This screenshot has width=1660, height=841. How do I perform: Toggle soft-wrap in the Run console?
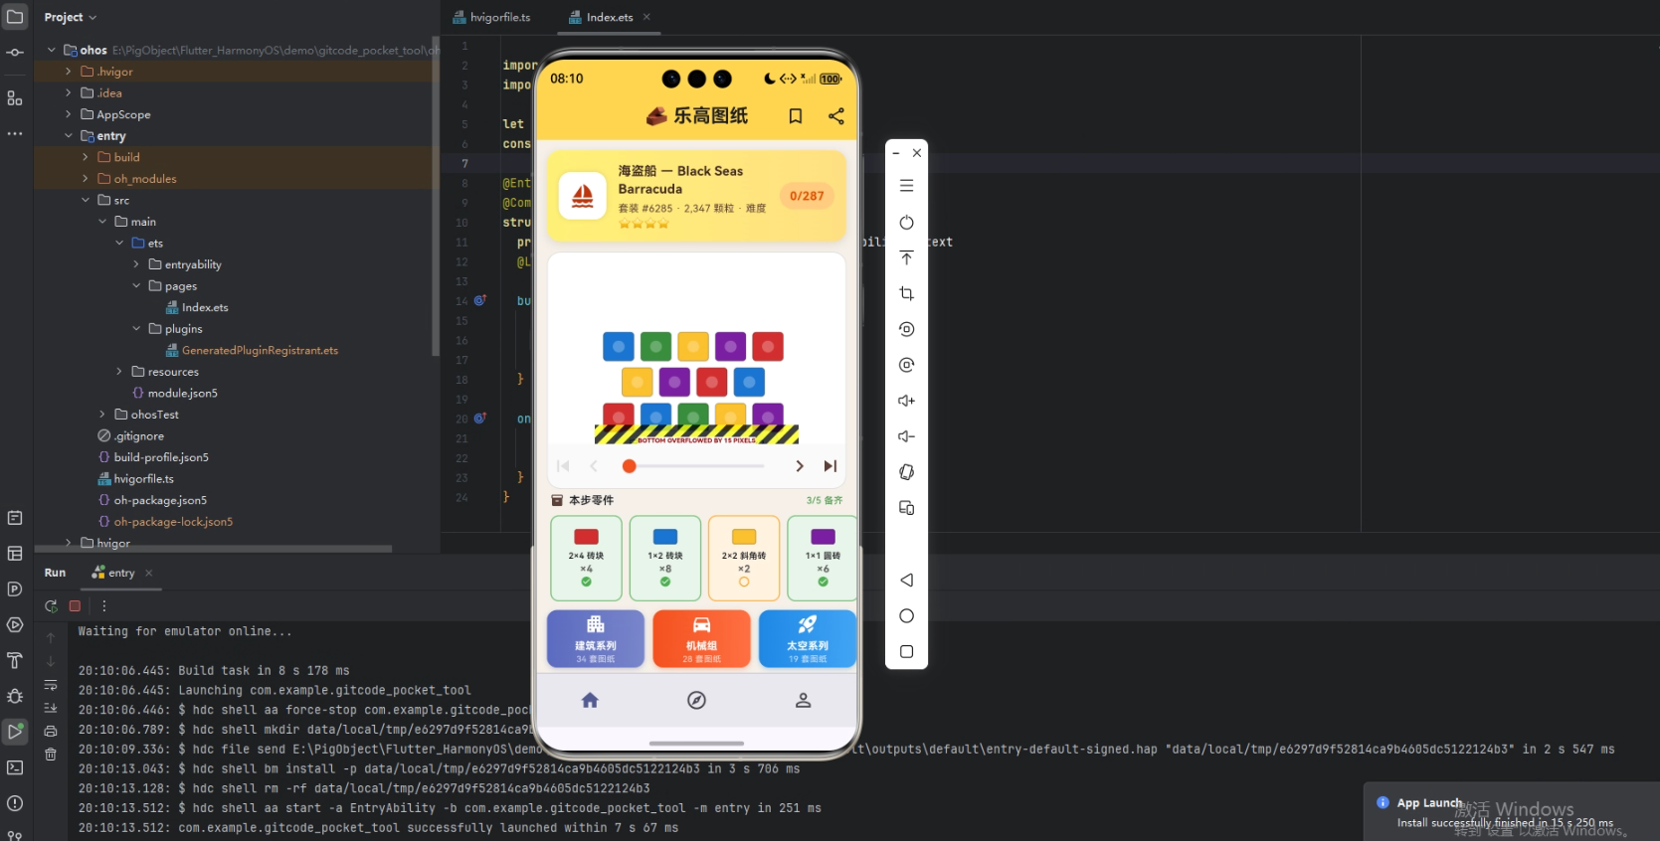(x=51, y=685)
